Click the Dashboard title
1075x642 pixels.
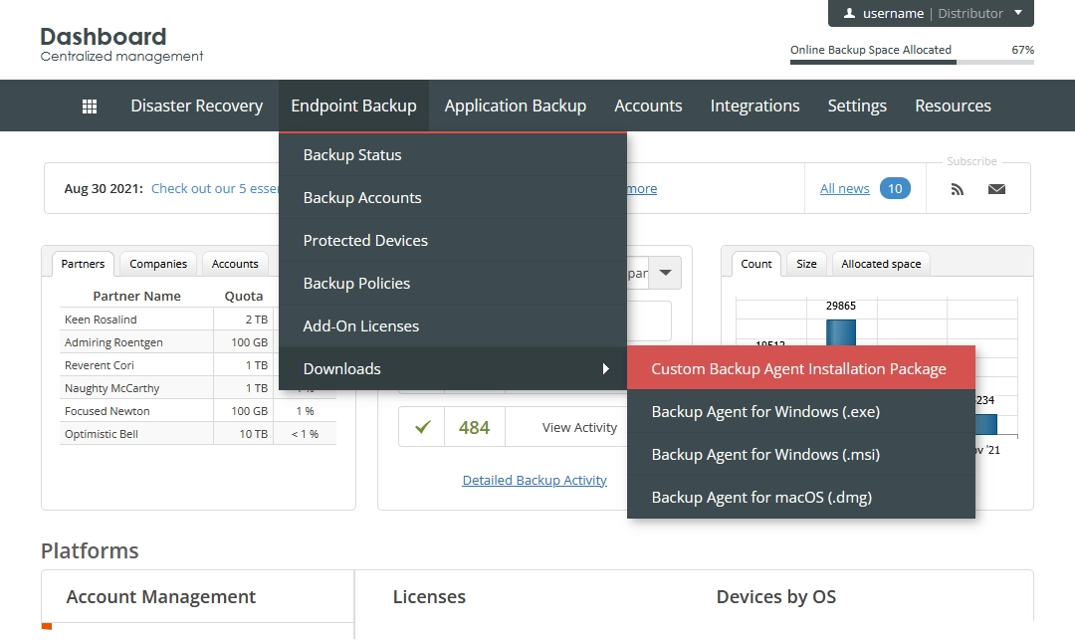104,37
